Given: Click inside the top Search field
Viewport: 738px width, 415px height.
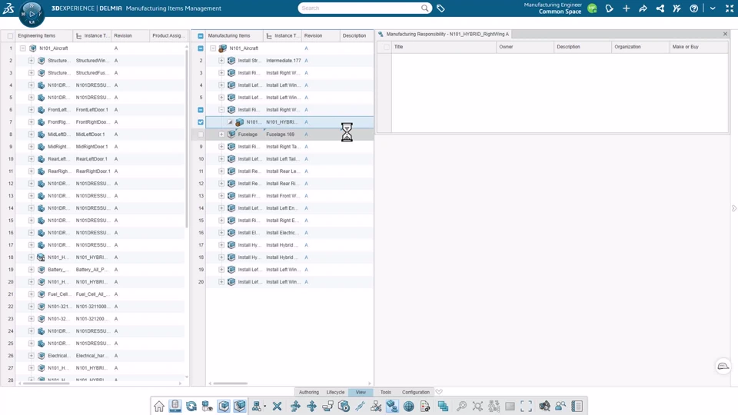Looking at the screenshot, I should 360,8.
